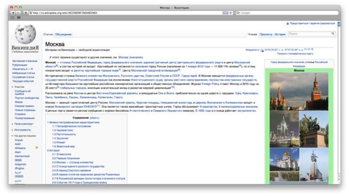Open the Статья tab
This screenshot has width=349, height=196.
point(48,34)
